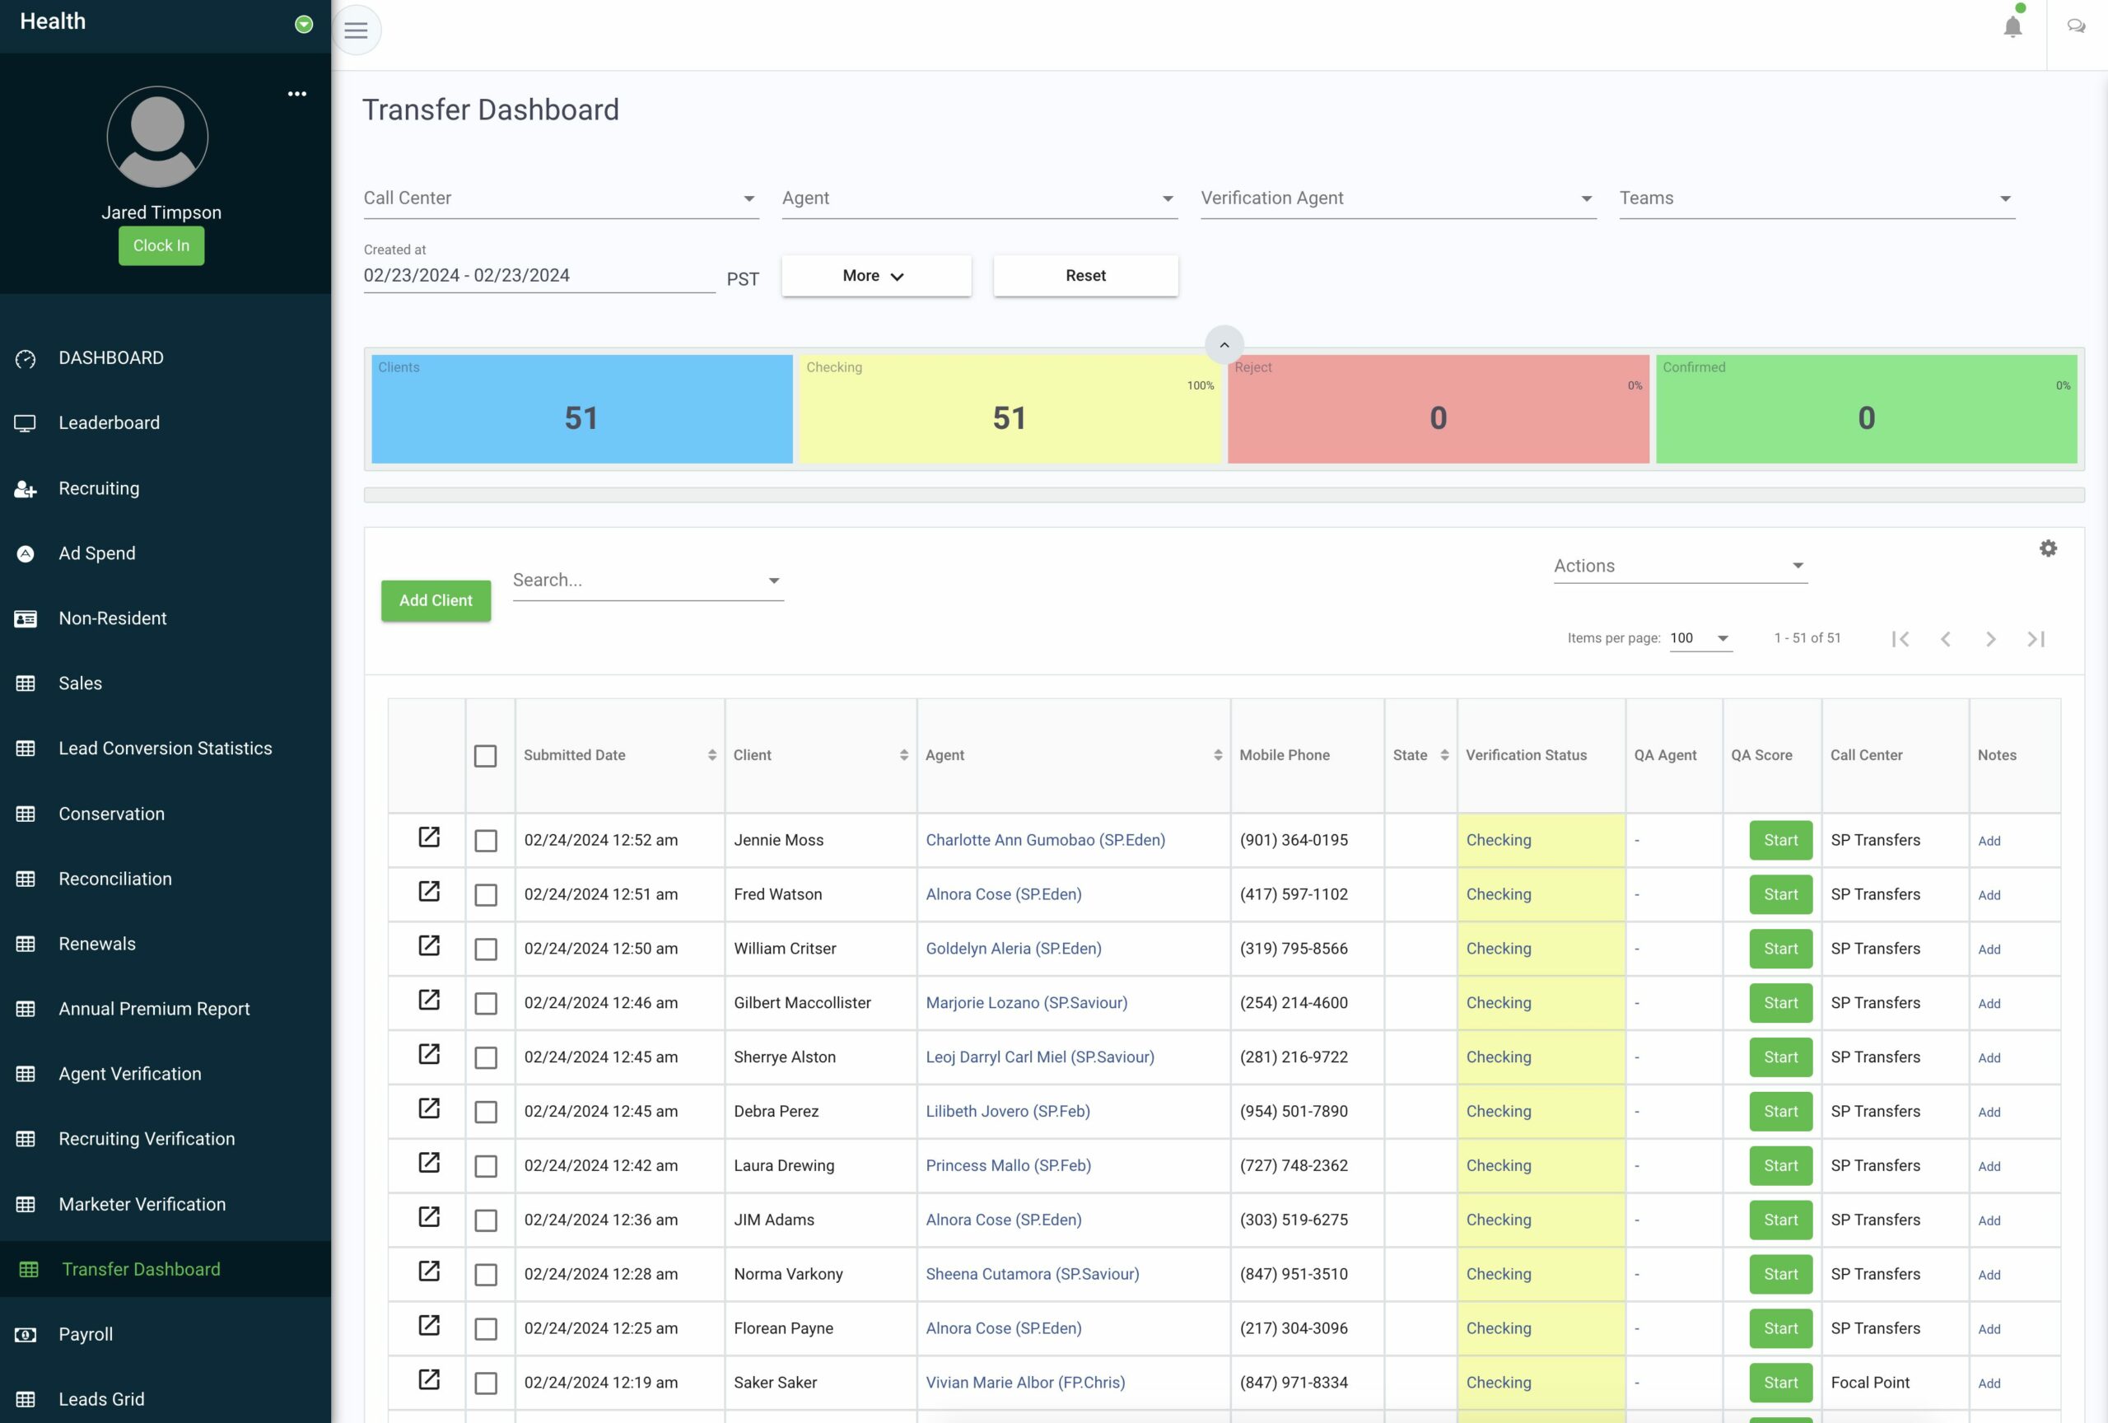Viewport: 2108px width, 1423px height.
Task: Check the Fred Watson row checkbox
Action: 485,895
